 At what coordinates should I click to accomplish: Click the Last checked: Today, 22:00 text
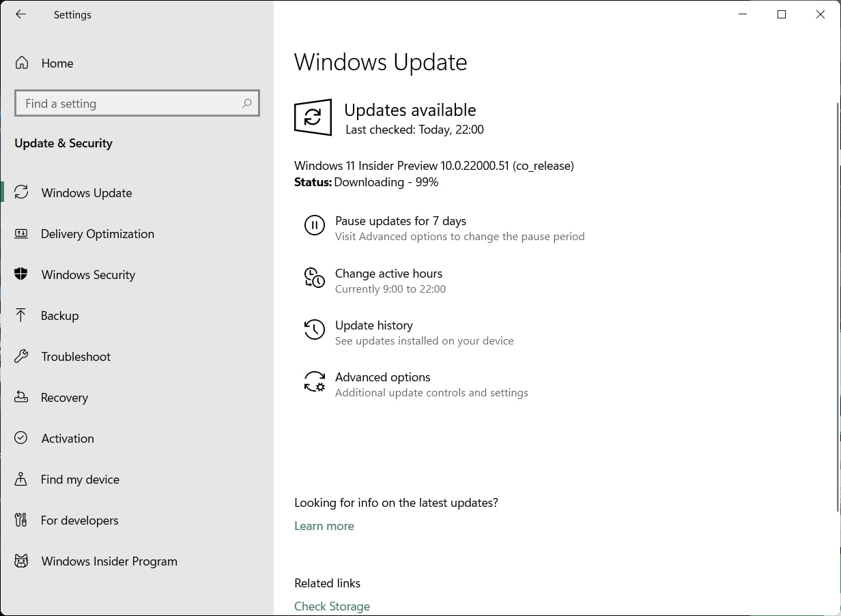click(414, 130)
